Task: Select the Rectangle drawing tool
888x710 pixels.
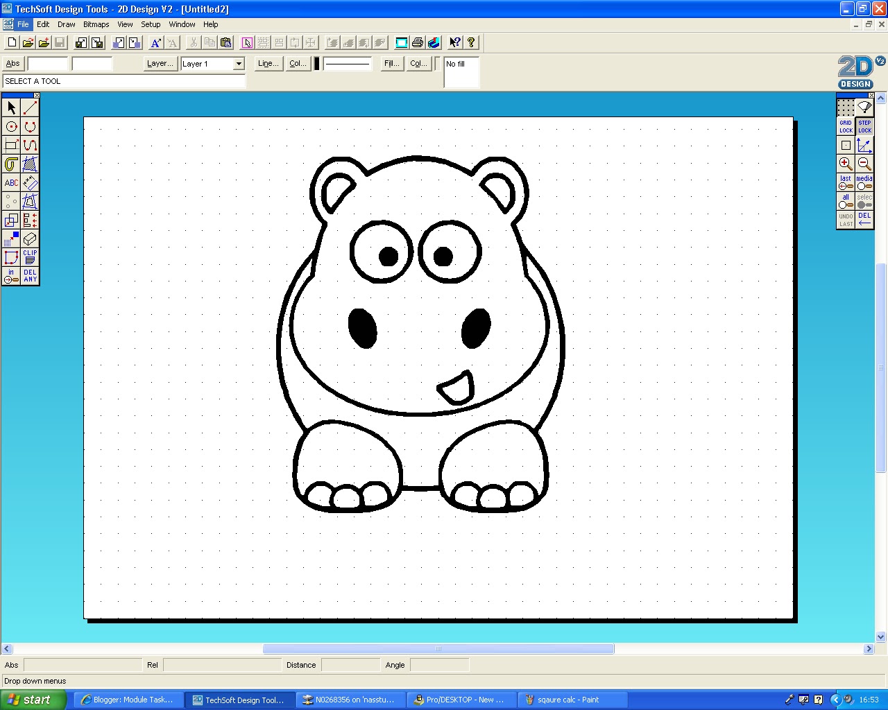Action: [x=10, y=145]
